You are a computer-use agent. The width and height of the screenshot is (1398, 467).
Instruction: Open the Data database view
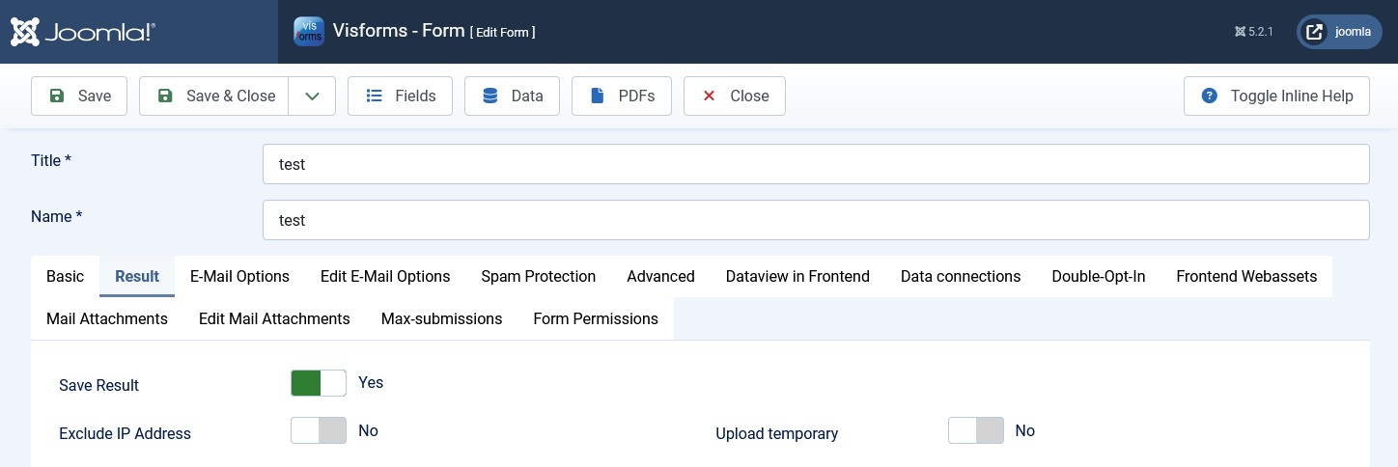(512, 96)
